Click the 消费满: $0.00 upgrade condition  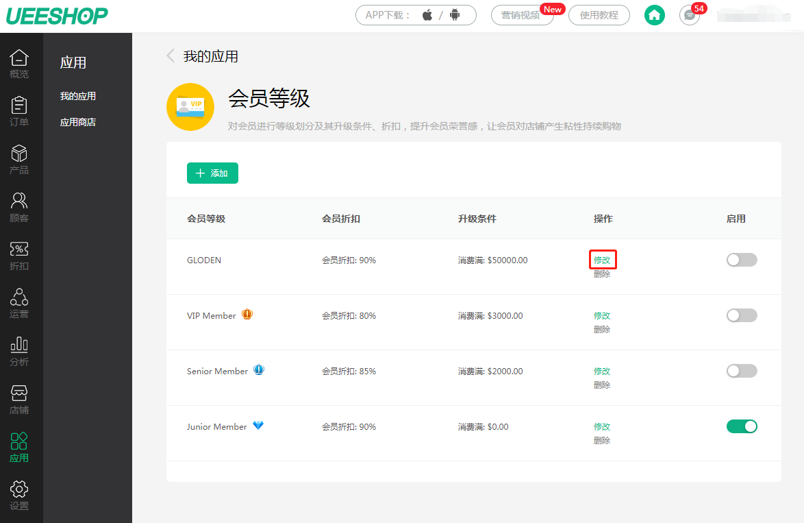(x=483, y=426)
